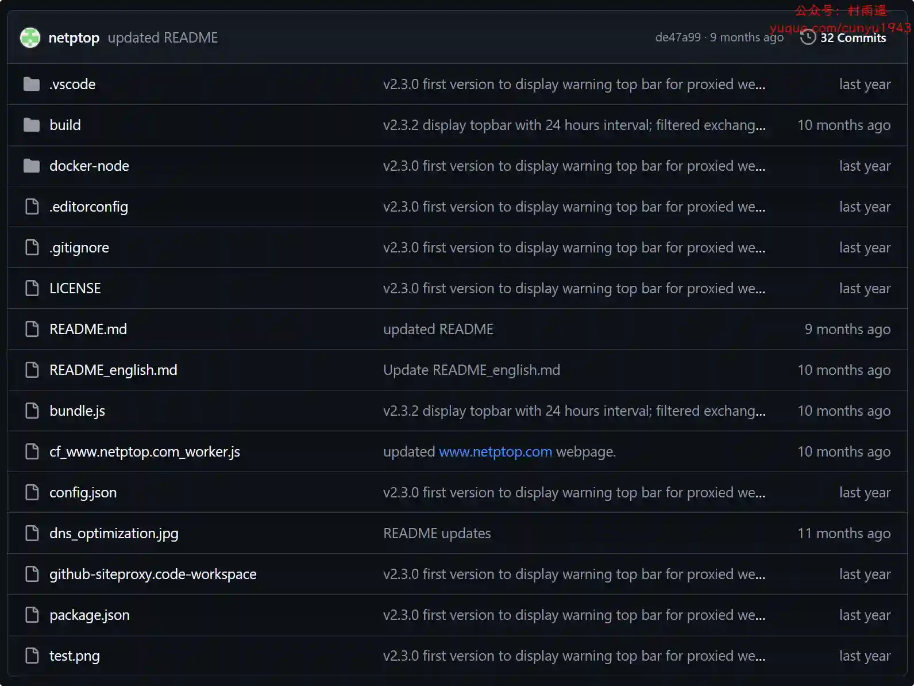
Task: Click '9 months ago' in README.md row
Action: 847,329
